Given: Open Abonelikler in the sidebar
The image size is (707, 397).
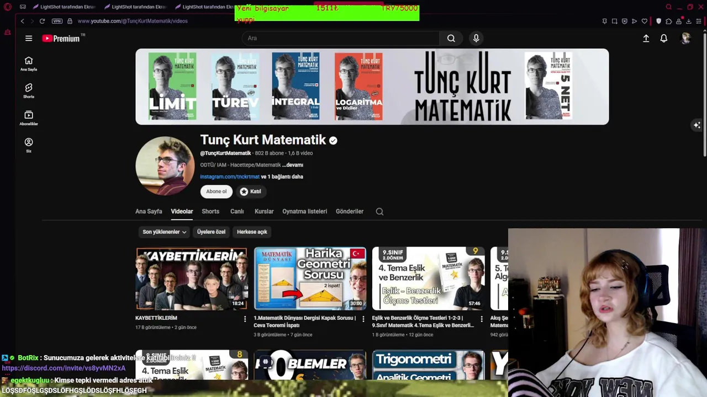Looking at the screenshot, I should pyautogui.click(x=29, y=118).
